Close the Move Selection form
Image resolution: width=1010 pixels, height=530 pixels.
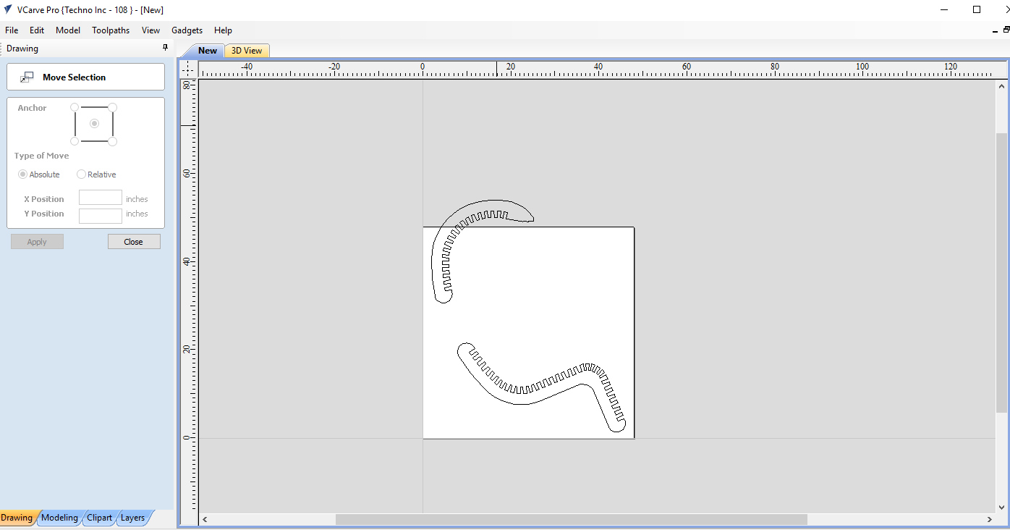134,242
